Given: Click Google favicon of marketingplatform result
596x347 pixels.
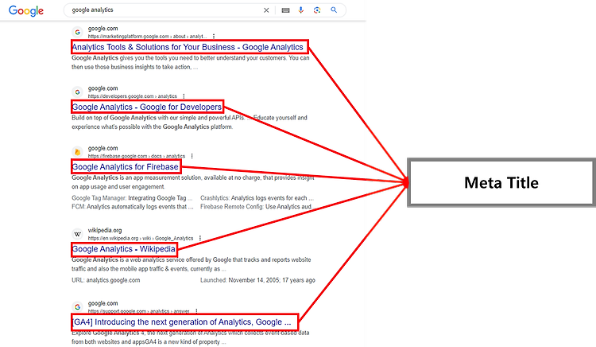Looking at the screenshot, I should click(78, 33).
